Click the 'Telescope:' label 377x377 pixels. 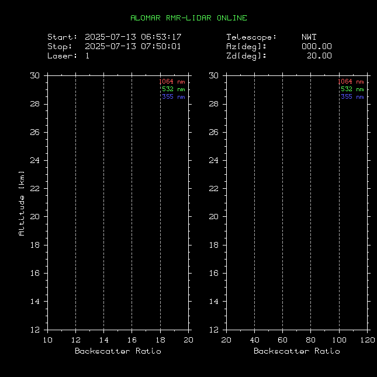[x=251, y=37]
